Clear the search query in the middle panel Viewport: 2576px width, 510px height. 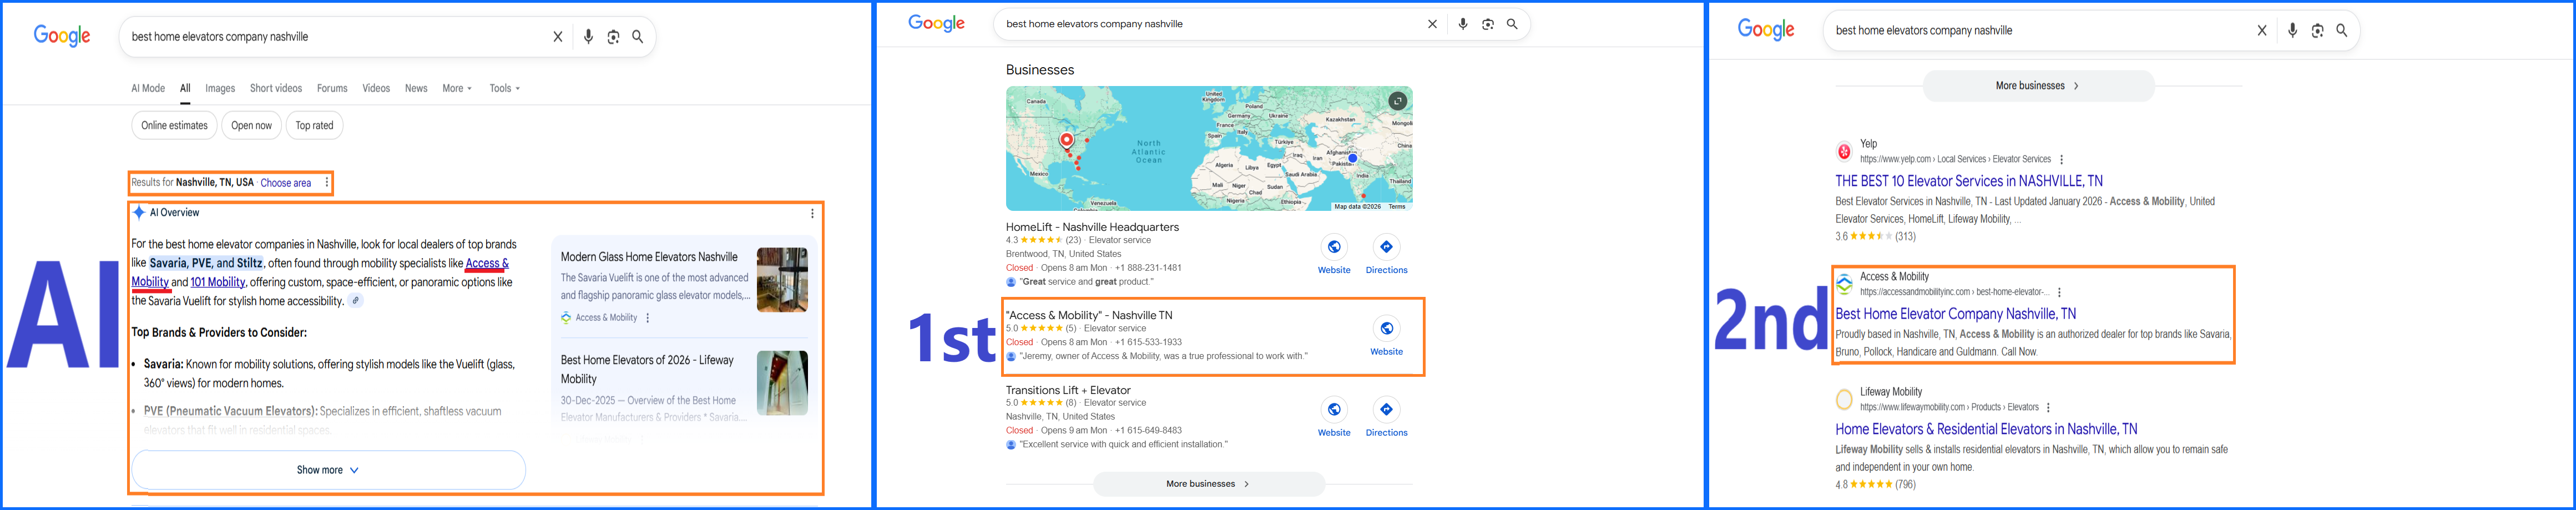tap(1432, 24)
